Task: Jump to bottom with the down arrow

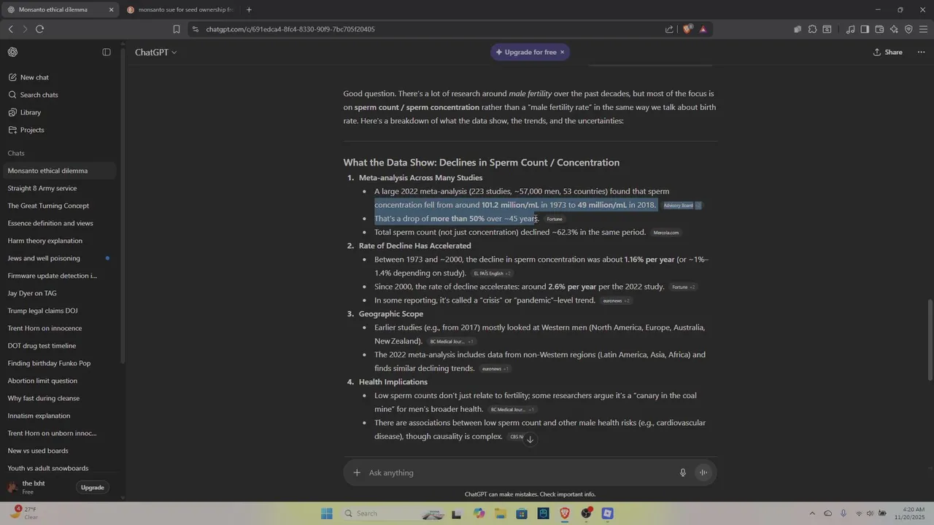Action: (x=530, y=439)
